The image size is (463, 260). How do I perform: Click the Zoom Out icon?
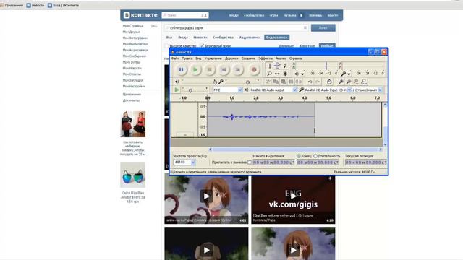[x=349, y=82]
